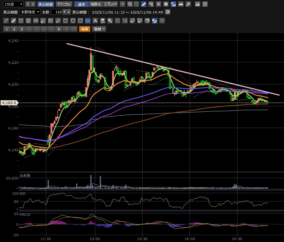Pick the text annotation 'A' tool

95,21
